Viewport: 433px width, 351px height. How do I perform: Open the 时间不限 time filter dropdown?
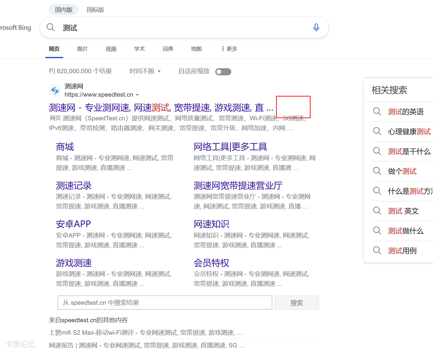coord(145,71)
